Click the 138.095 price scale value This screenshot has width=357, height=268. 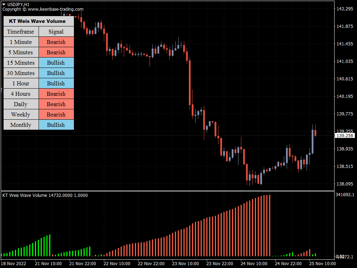point(345,184)
